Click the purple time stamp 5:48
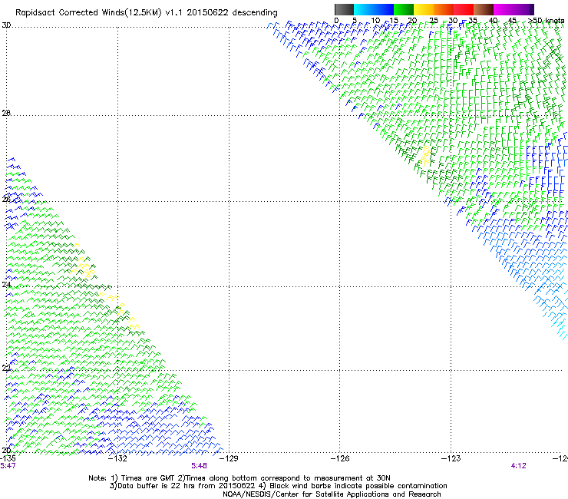The height and width of the screenshot is (499, 568). 200,466
